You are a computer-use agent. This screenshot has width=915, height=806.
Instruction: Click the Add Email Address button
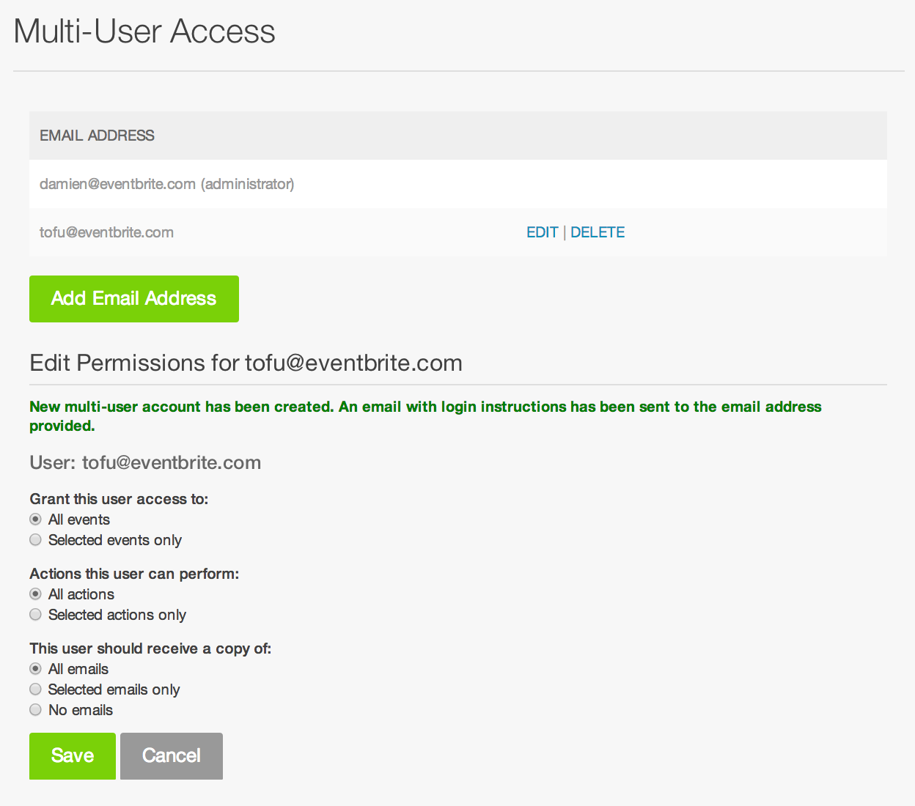[x=134, y=299]
